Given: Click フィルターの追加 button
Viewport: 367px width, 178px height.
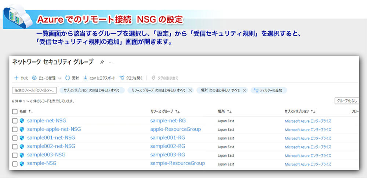Looking at the screenshot, I should tap(269, 90).
